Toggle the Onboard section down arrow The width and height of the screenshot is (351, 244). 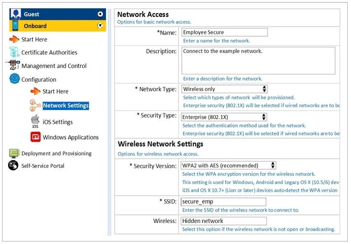pos(100,25)
